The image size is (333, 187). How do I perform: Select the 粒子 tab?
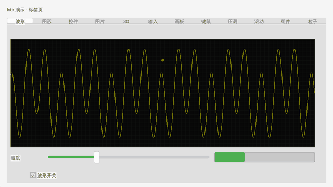(x=312, y=21)
